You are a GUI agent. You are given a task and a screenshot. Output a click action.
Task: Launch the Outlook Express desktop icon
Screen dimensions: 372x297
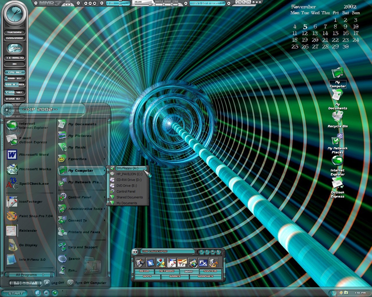tap(337, 188)
